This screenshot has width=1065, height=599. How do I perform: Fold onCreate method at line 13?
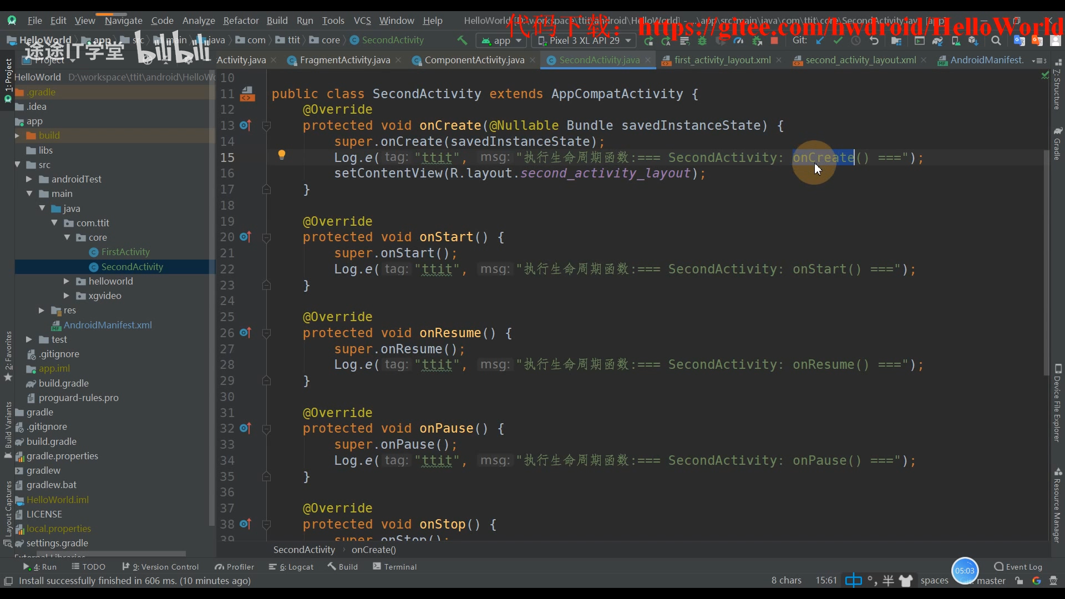coord(266,126)
